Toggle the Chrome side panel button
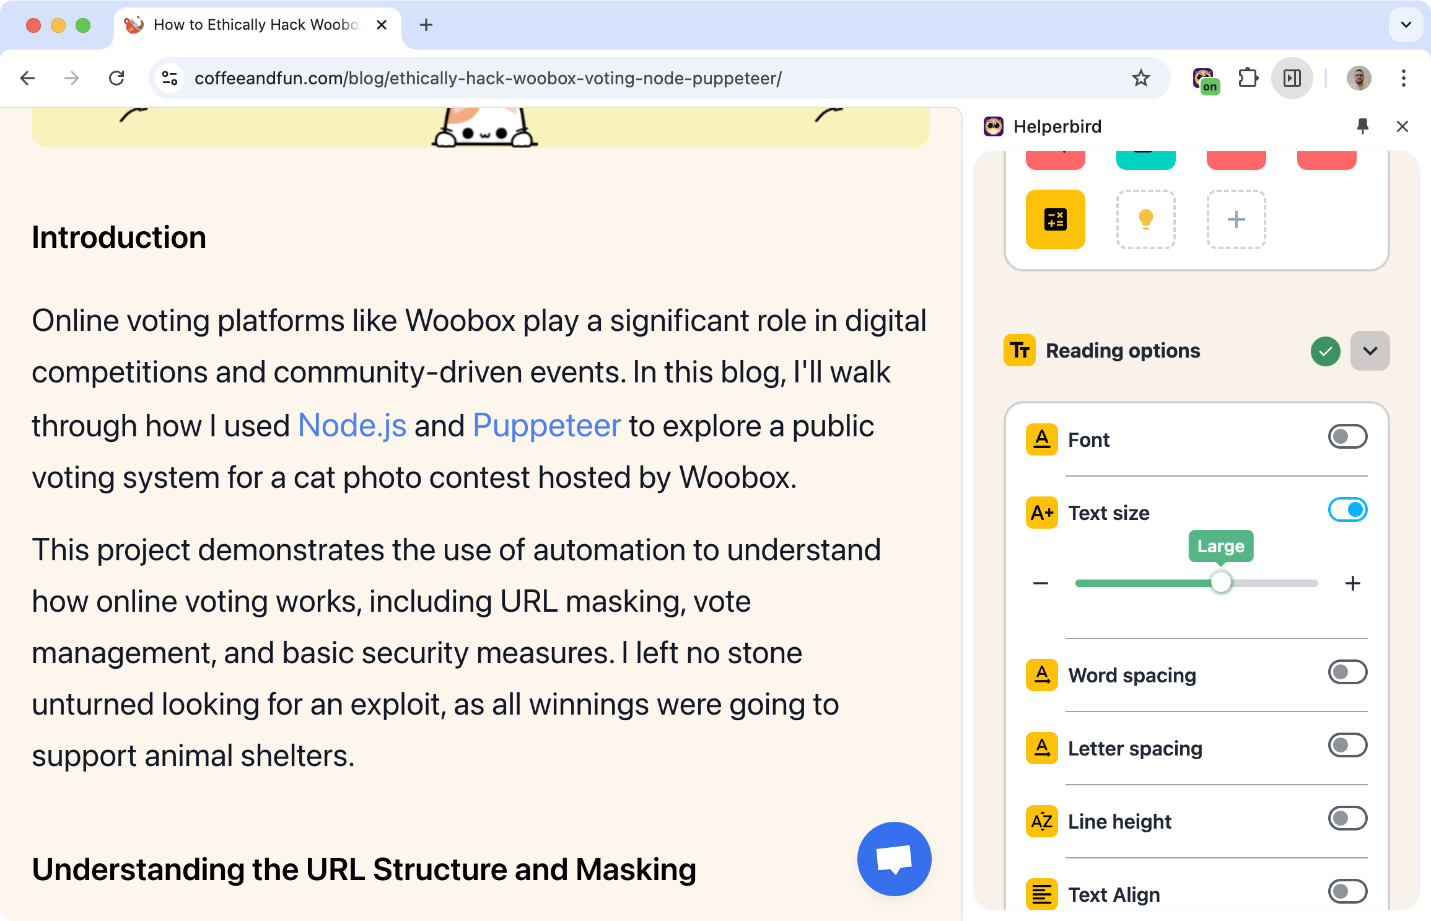Screen dimensions: 1431x921 1292,79
